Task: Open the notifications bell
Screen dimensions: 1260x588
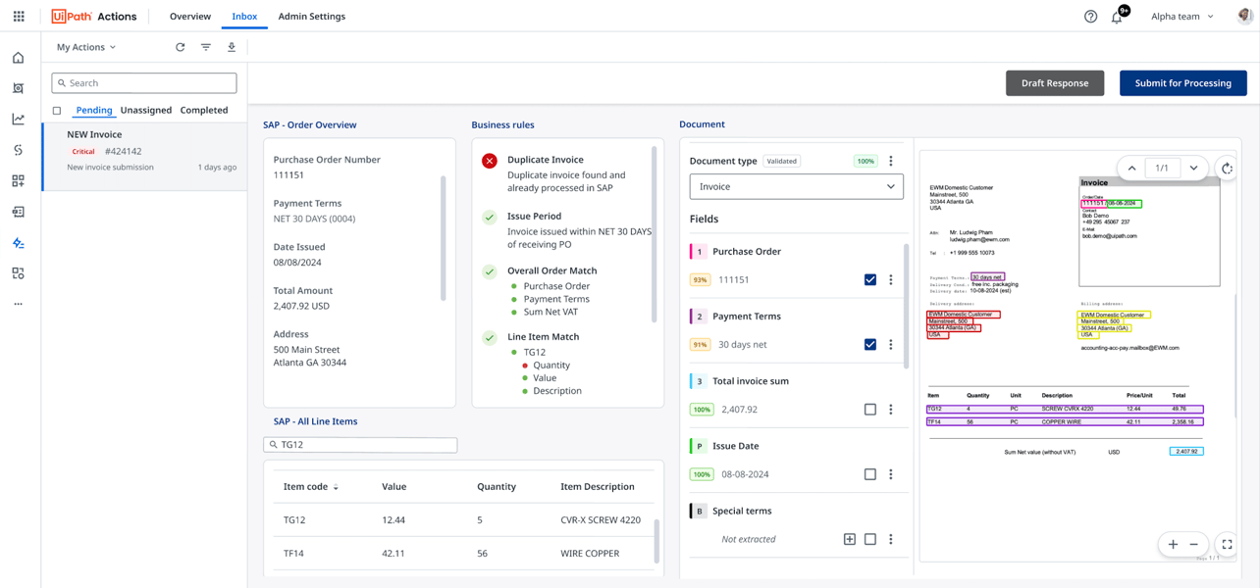Action: coord(1117,17)
